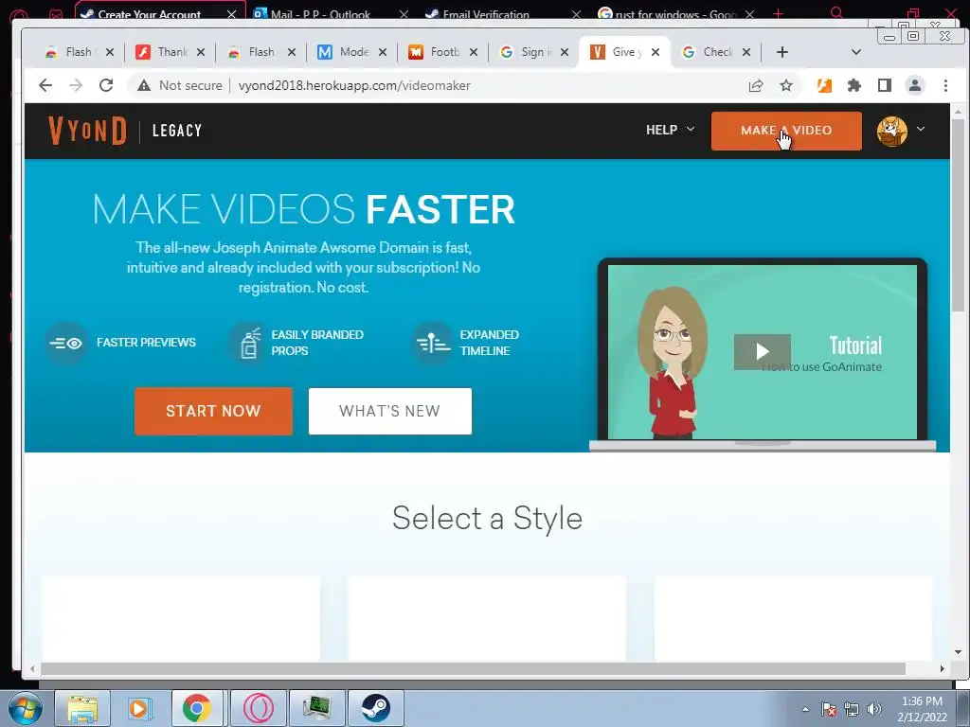
Task: Bookmark this page with star icon
Action: click(786, 85)
